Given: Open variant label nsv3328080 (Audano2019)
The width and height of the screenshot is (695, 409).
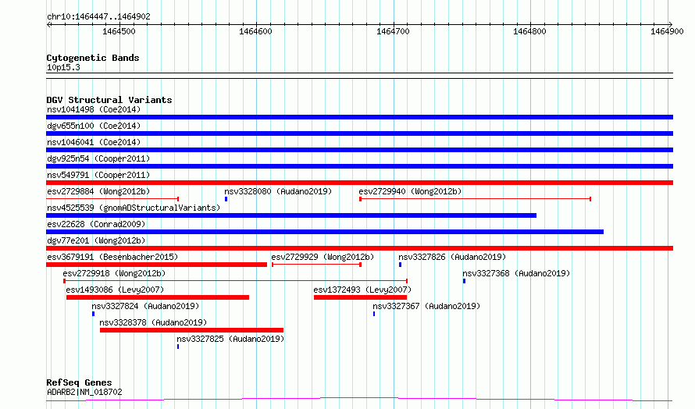Looking at the screenshot, I should click(278, 191).
